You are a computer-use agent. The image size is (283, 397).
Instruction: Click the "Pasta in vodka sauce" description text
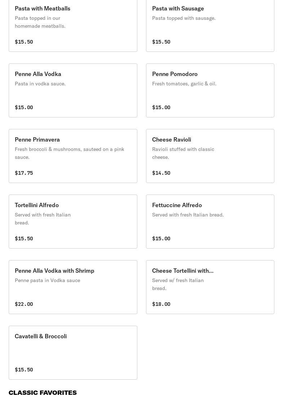coord(40,84)
